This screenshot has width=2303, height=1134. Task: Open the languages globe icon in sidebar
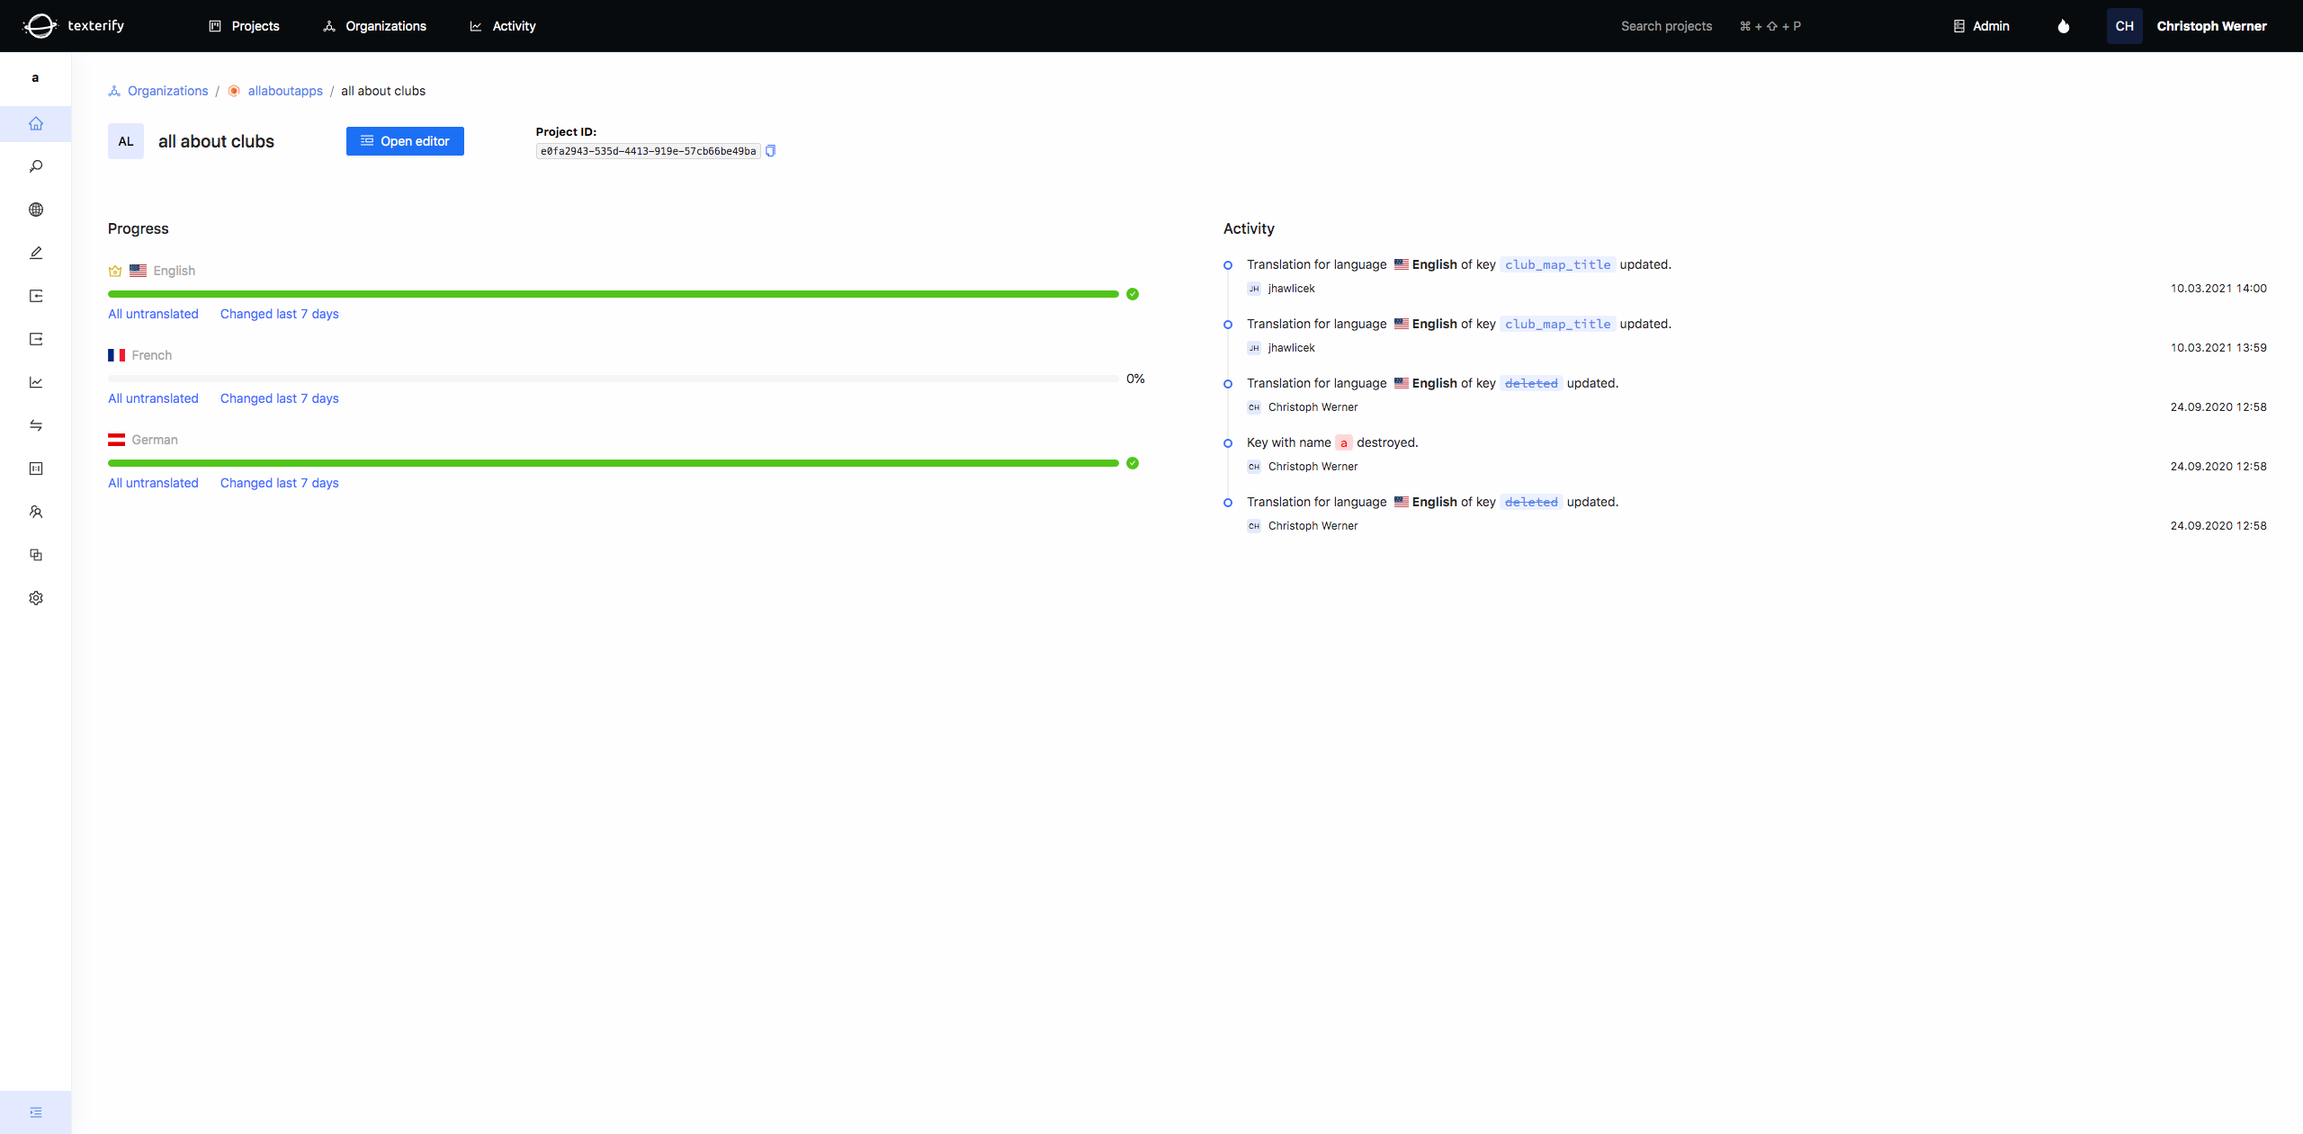tap(36, 210)
